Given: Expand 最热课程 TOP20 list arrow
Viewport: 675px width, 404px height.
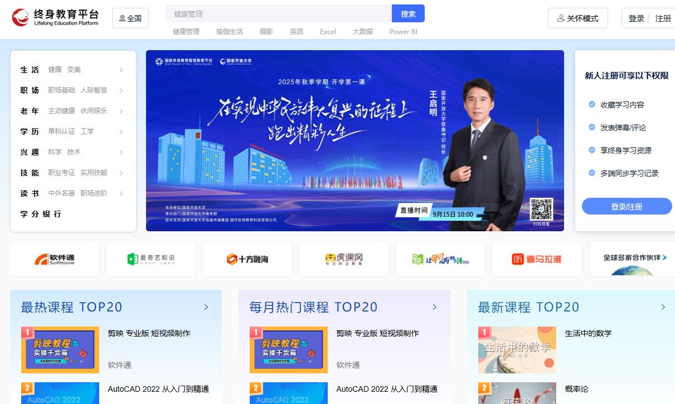Looking at the screenshot, I should pos(206,307).
